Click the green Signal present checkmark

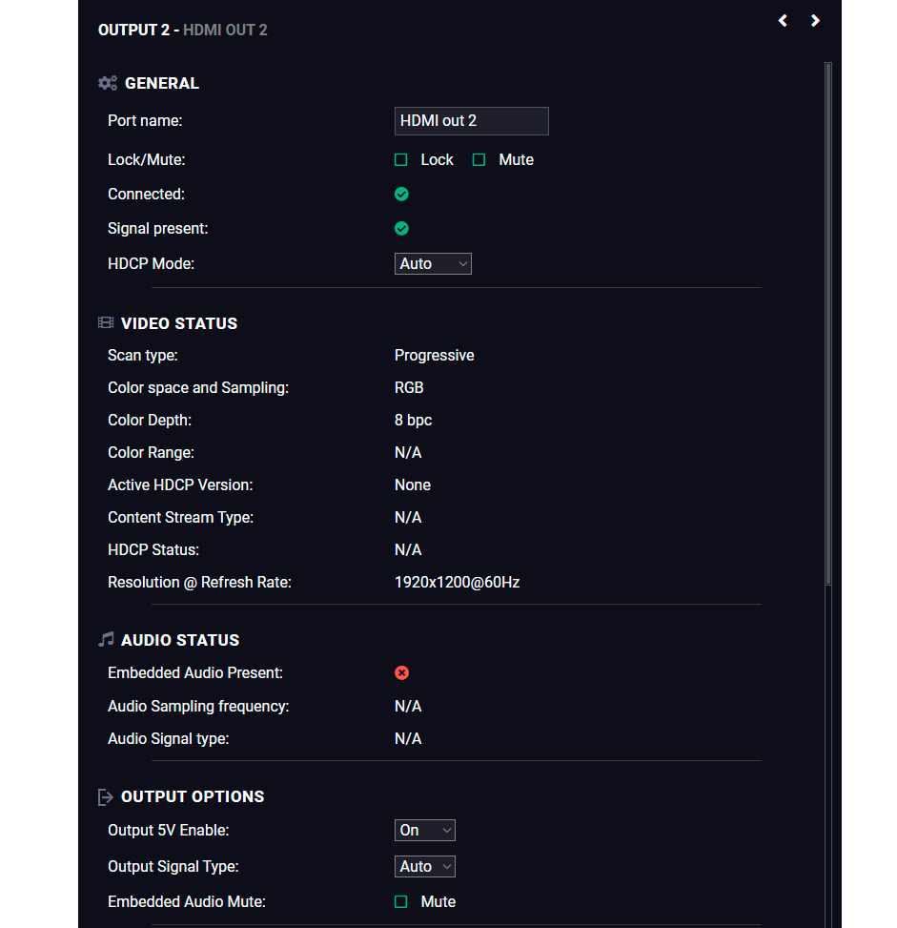[x=401, y=229]
